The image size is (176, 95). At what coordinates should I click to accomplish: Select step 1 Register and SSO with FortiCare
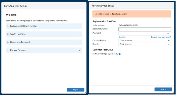44,26
